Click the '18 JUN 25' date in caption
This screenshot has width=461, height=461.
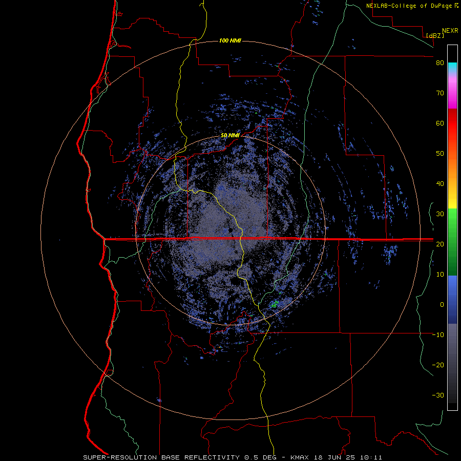tap(334, 457)
